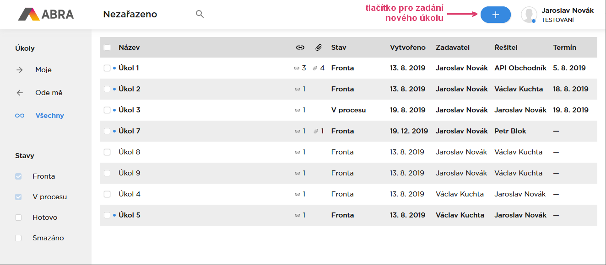Click the link icon in Úkol 5 row
Image resolution: width=606 pixels, height=265 pixels.
tap(297, 215)
